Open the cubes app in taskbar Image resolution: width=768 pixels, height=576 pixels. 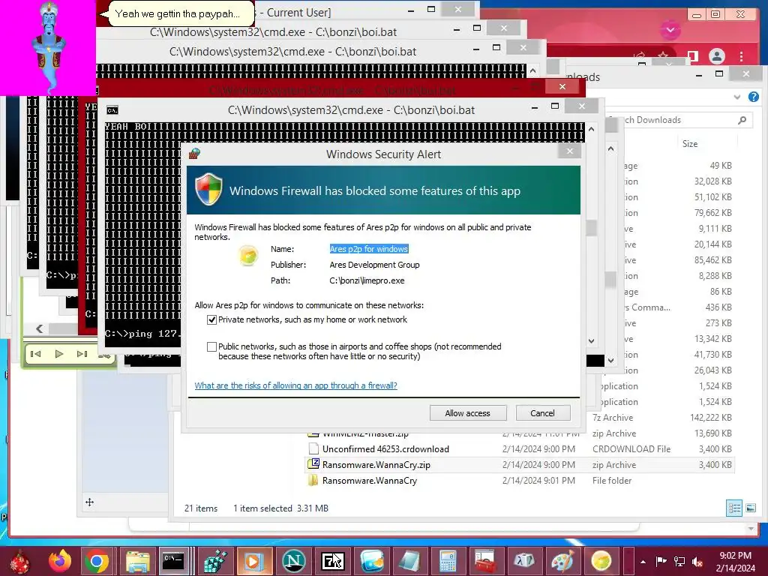coord(215,561)
